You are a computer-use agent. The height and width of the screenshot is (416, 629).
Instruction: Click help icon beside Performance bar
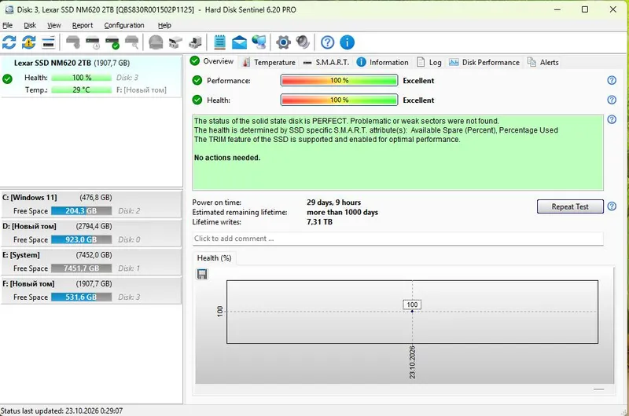pos(612,81)
